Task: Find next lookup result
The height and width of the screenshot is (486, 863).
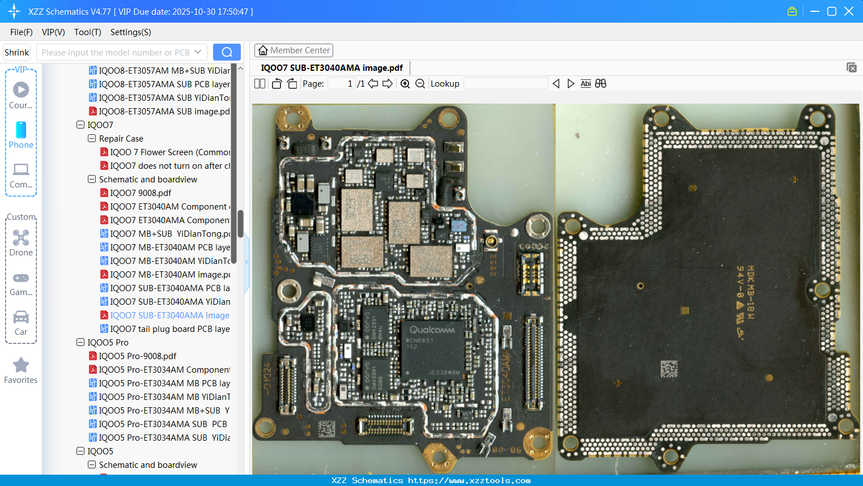Action: point(571,84)
